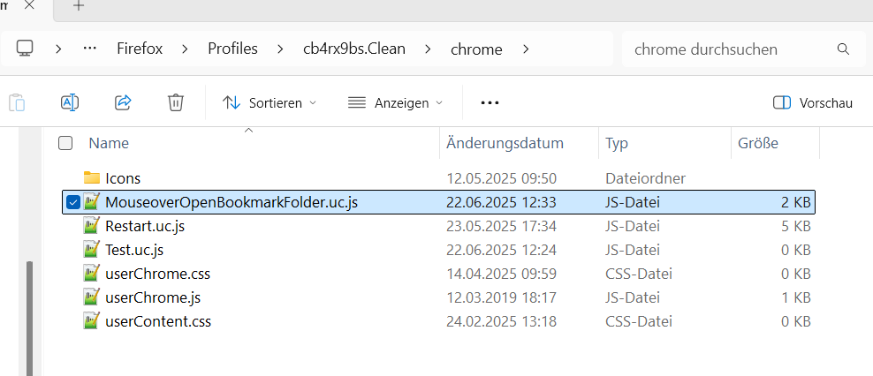Open the three-dots more options menu

[490, 102]
